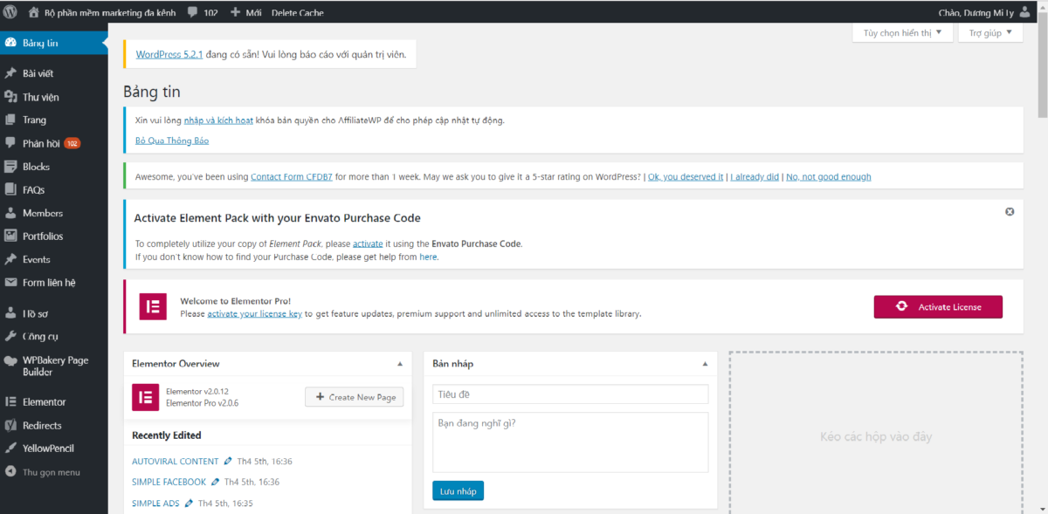Click here link for Purchase Code help
The height and width of the screenshot is (514, 1048).
(x=428, y=257)
